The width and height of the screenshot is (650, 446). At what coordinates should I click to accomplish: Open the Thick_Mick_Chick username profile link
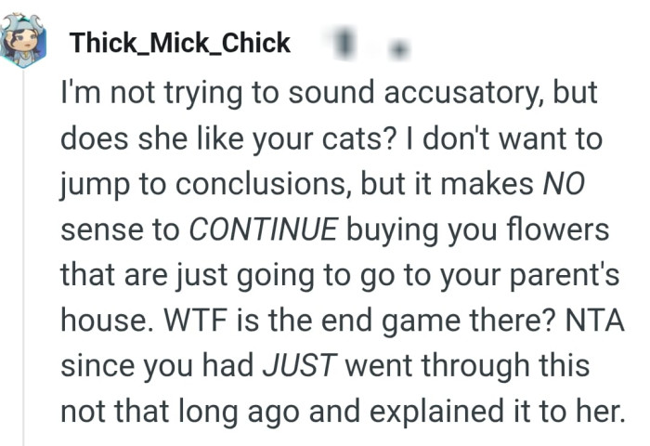(x=179, y=43)
